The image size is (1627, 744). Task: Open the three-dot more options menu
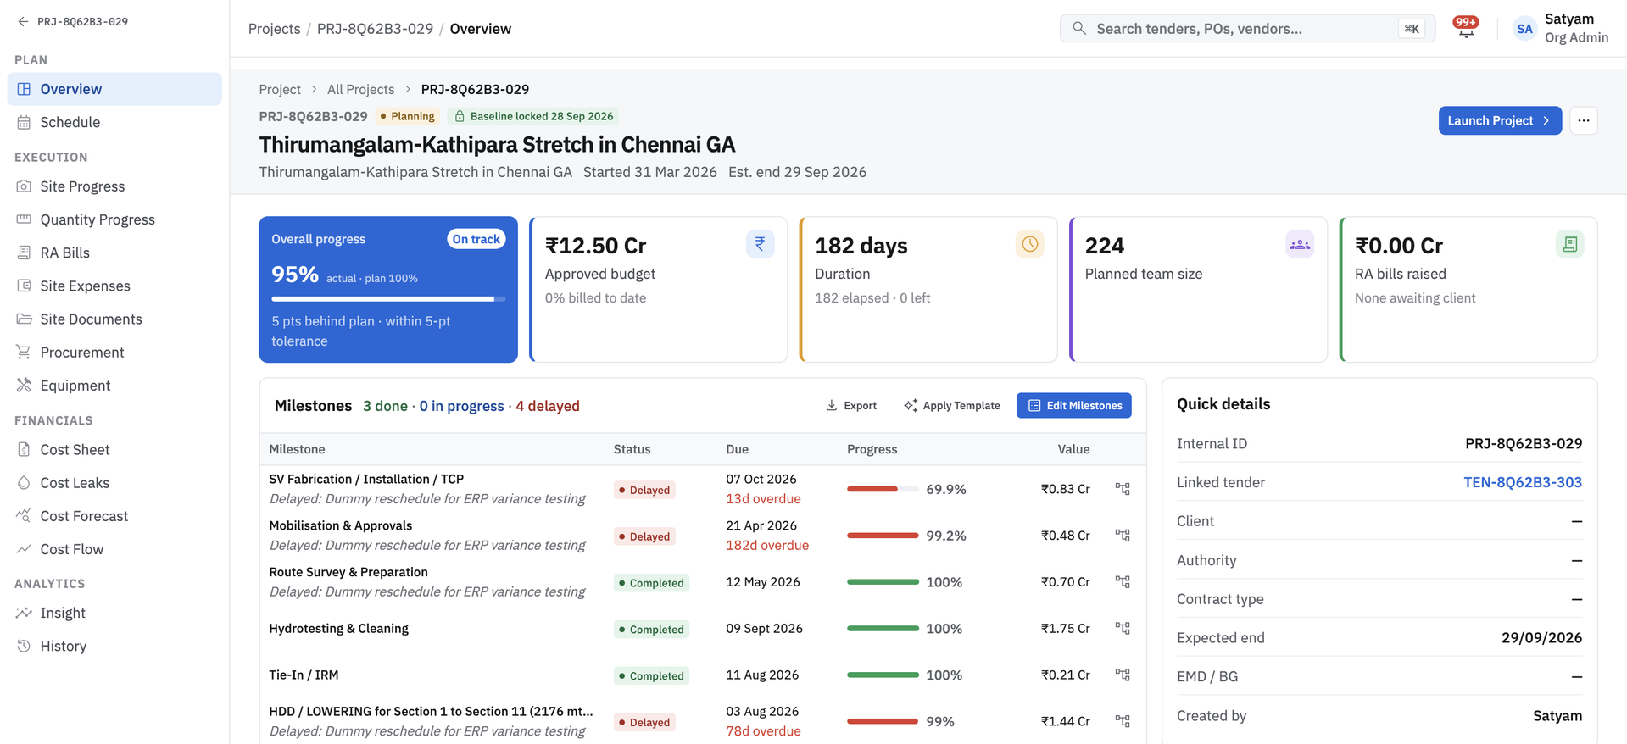pyautogui.click(x=1583, y=120)
